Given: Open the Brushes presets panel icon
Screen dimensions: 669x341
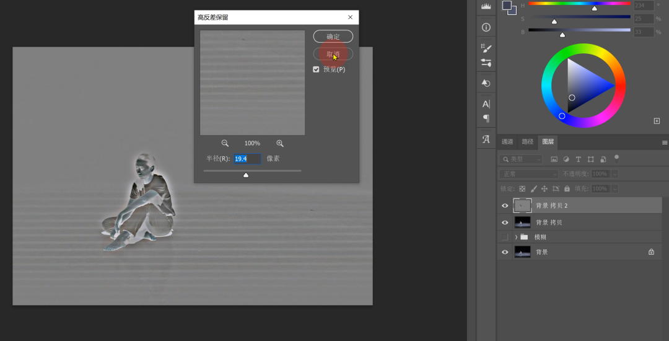Looking at the screenshot, I should 486,63.
